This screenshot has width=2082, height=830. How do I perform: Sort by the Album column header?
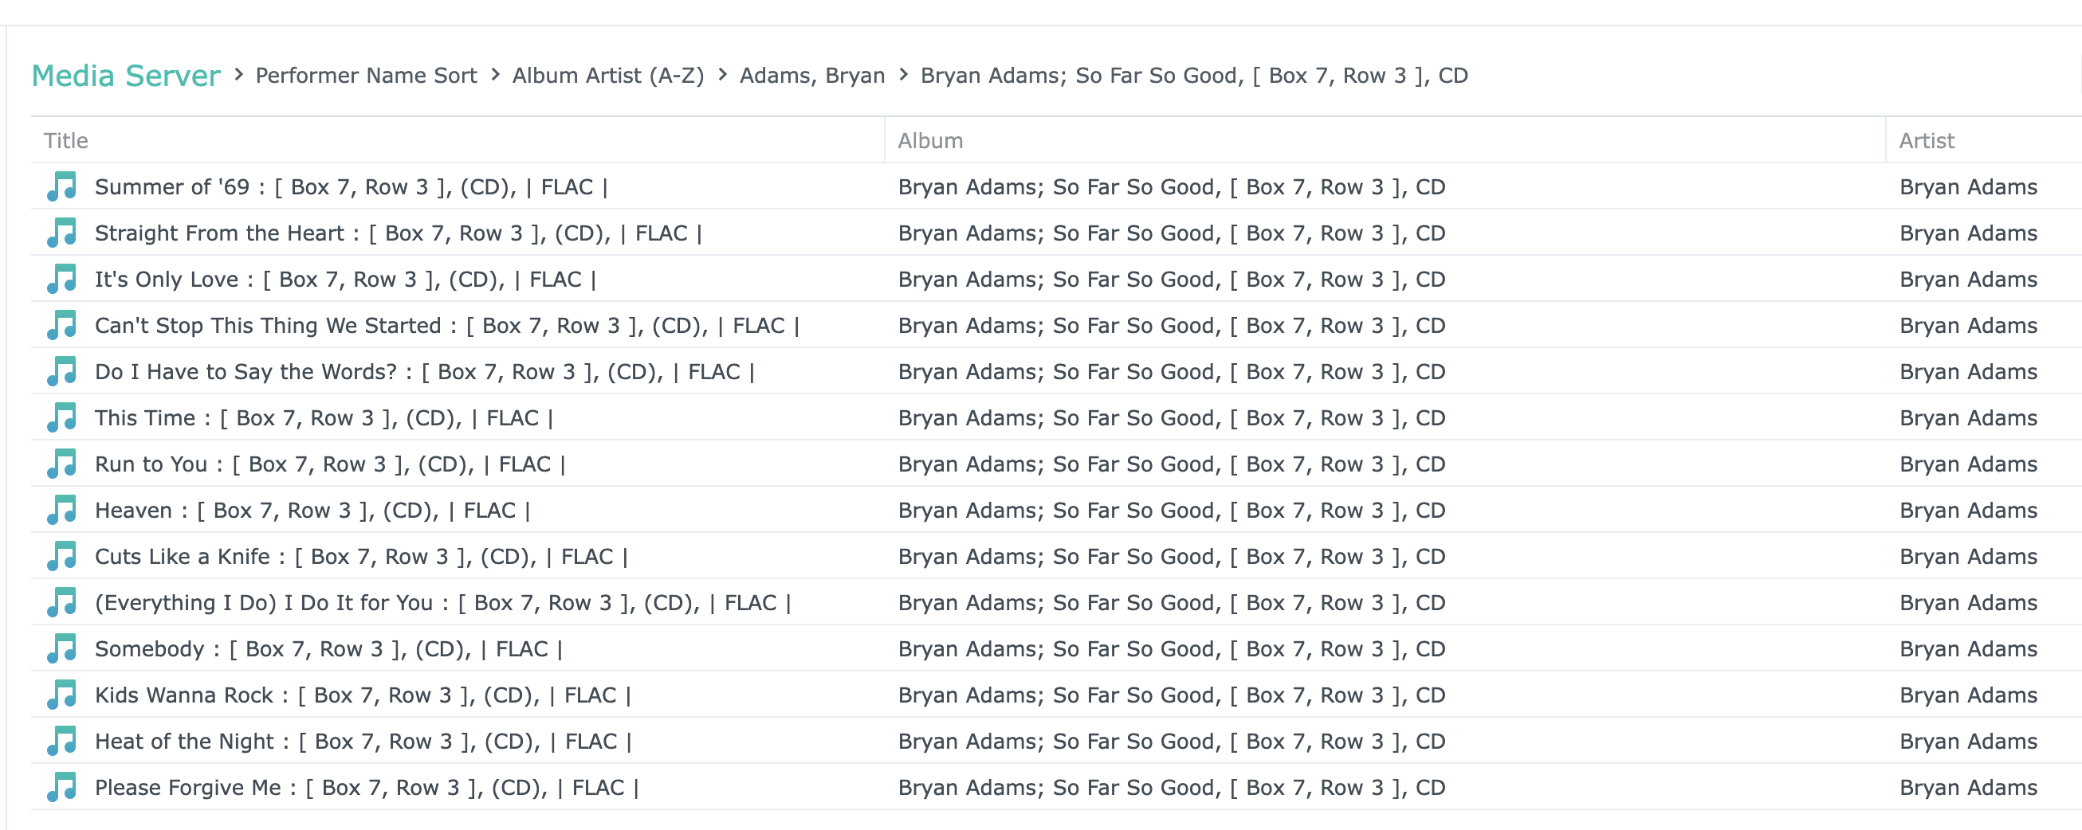[x=929, y=140]
